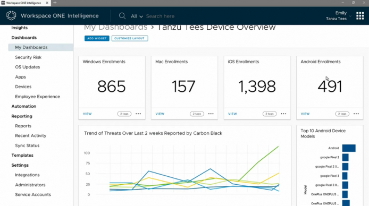Open iOS Enrollments widget three-dot menu
The width and height of the screenshot is (369, 206).
[x=283, y=114]
